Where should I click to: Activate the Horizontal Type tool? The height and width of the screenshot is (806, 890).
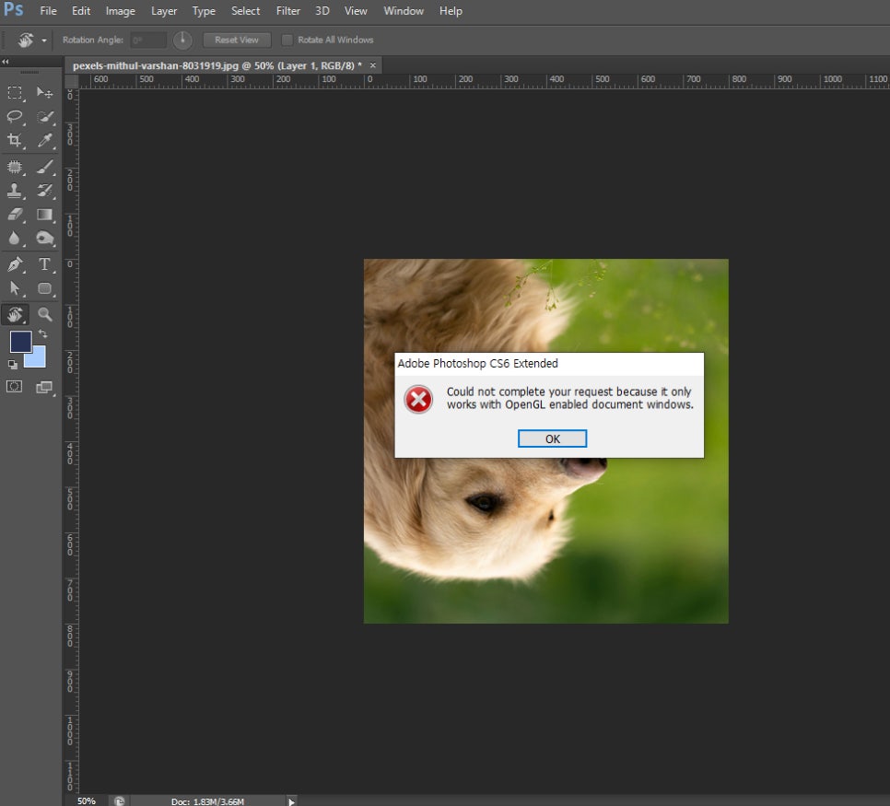coord(45,264)
